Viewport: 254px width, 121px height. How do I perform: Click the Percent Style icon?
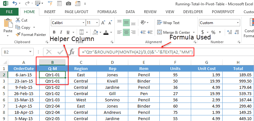coord(213,33)
